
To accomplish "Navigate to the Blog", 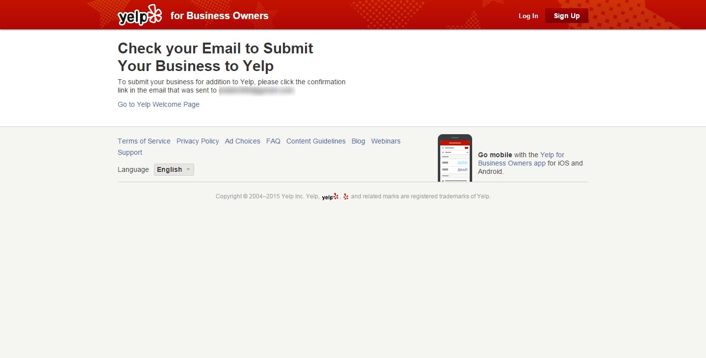I will pos(358,141).
